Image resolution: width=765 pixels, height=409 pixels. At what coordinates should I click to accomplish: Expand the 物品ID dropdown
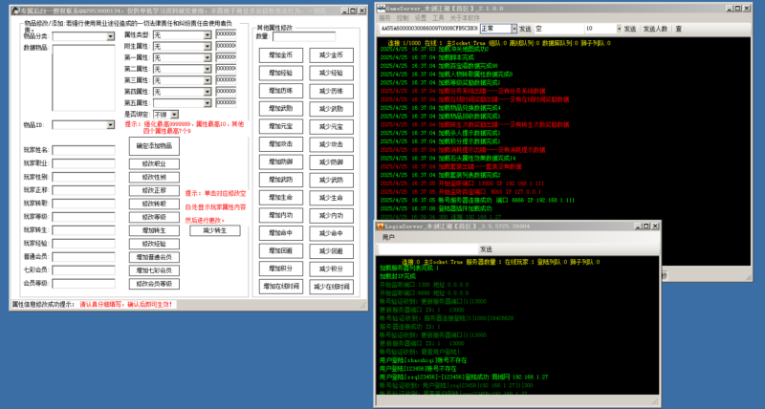[x=111, y=125]
